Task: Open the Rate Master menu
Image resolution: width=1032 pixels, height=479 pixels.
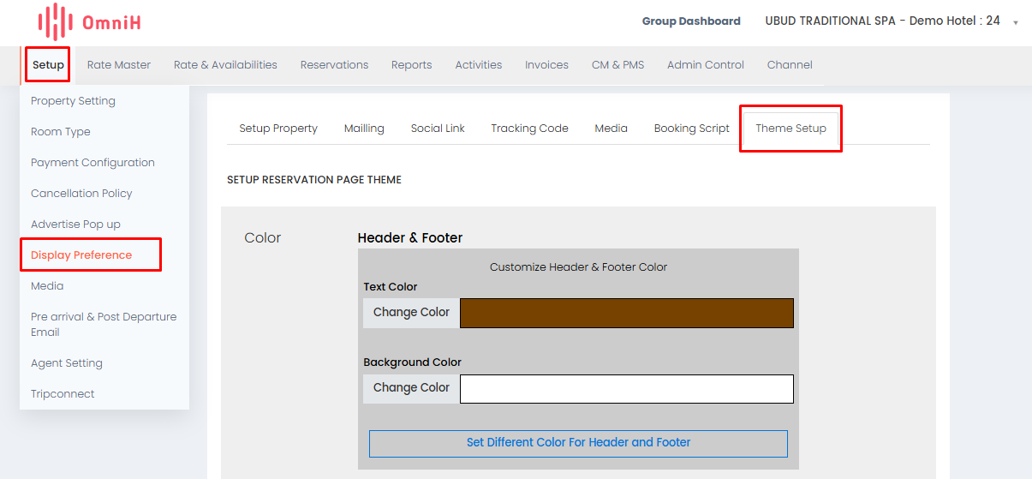Action: 119,65
